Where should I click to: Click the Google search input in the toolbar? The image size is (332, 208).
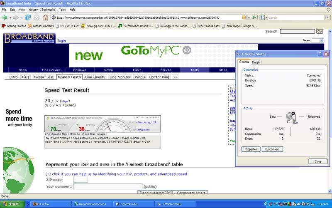296,17
